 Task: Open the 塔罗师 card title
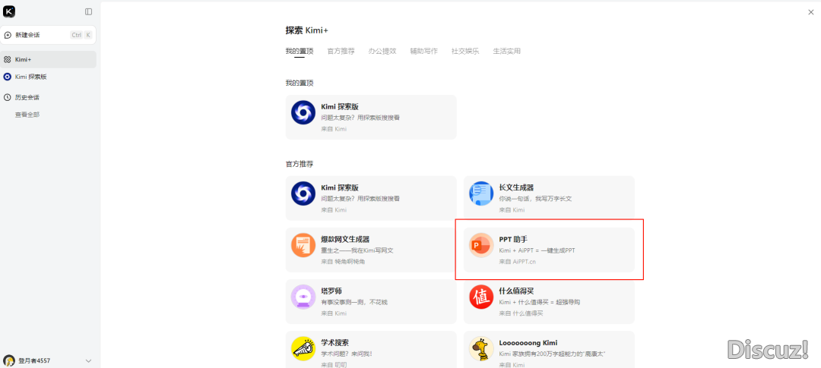331,291
